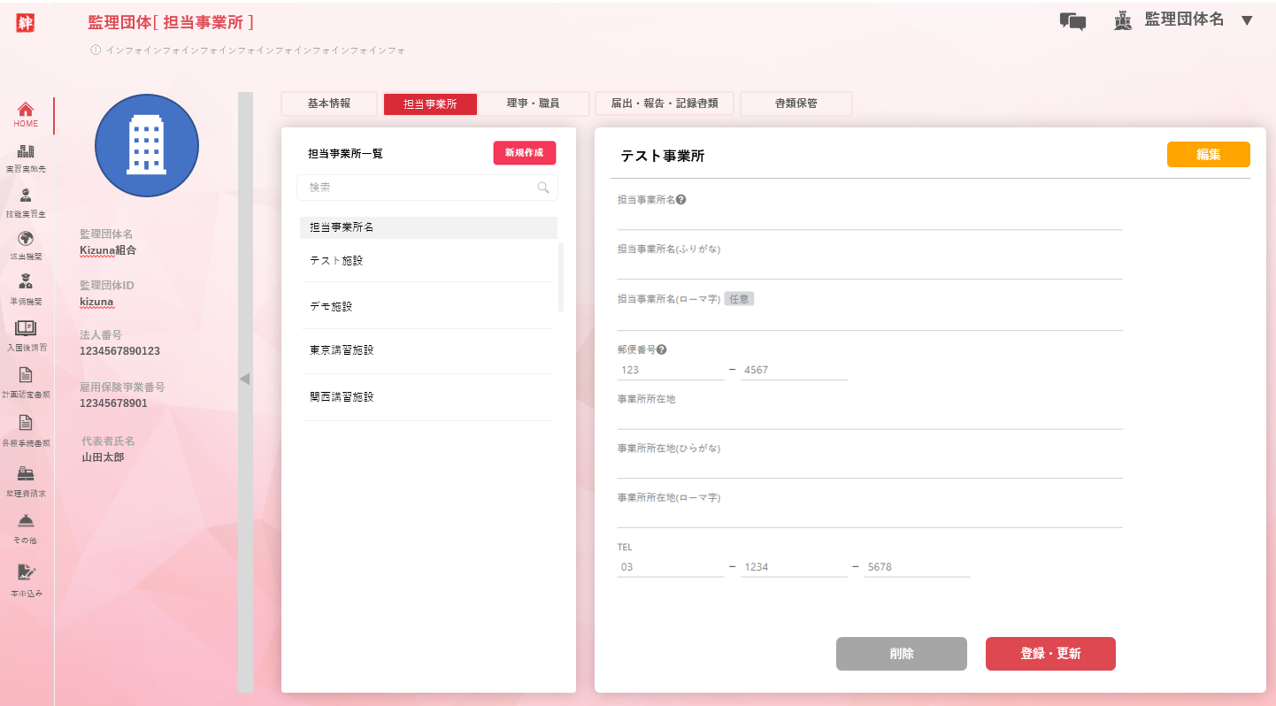Open the 送出機関 globe icon
Screen dimensions: 1276x706
(26, 239)
